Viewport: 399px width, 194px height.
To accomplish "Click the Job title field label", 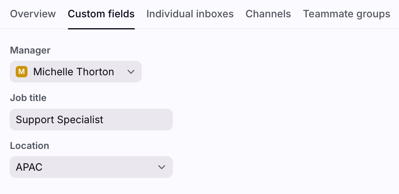I will [28, 98].
